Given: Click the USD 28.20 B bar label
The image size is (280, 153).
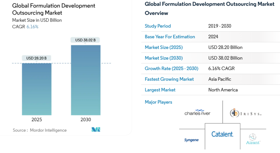Looking at the screenshot, I should [x=36, y=58].
